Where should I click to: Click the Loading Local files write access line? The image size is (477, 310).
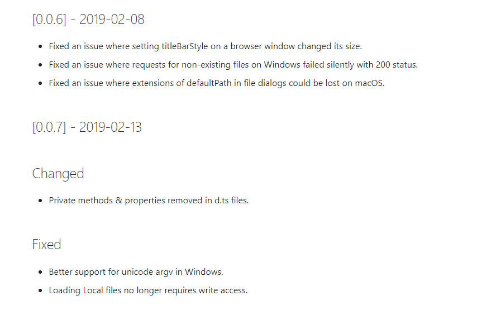(148, 290)
